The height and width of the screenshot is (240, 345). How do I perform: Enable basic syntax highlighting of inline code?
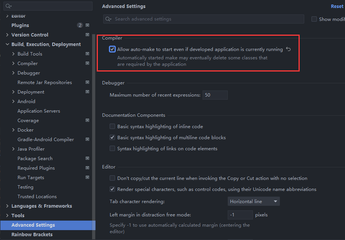click(x=112, y=127)
